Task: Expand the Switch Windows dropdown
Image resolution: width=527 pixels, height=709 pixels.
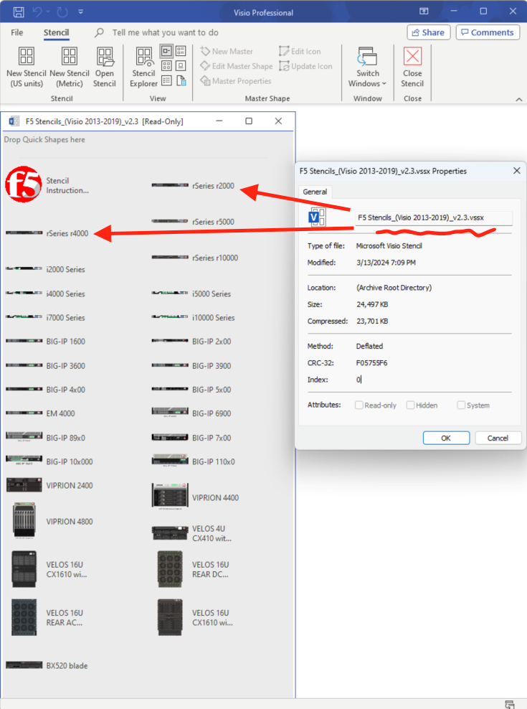Action: [367, 67]
